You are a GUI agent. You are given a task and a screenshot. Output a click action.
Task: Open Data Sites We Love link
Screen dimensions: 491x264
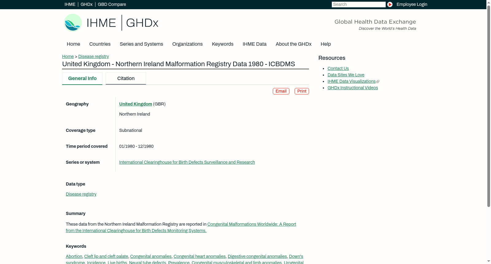[346, 75]
